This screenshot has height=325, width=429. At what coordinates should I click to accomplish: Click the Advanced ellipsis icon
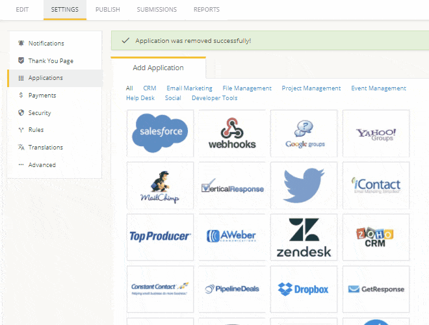(x=21, y=164)
